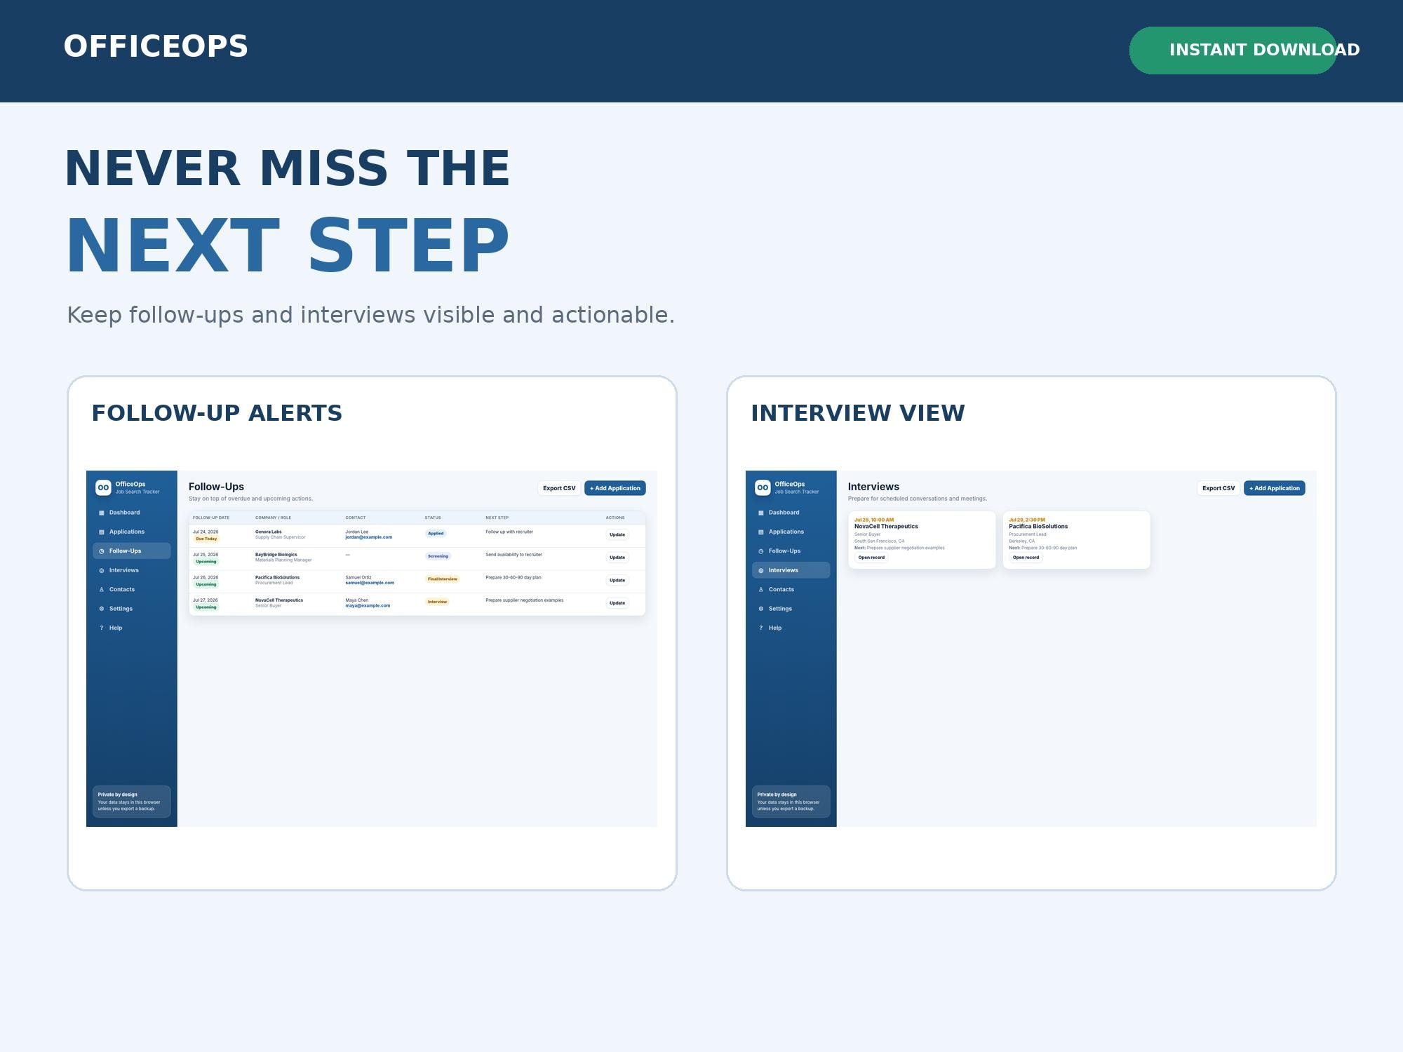Image resolution: width=1403 pixels, height=1052 pixels.
Task: Select Follow-Ups item in Follow-Up Alerts sidebar
Action: (131, 551)
